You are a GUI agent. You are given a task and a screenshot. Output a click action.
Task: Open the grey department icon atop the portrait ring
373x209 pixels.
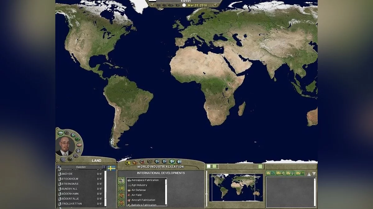point(67,133)
